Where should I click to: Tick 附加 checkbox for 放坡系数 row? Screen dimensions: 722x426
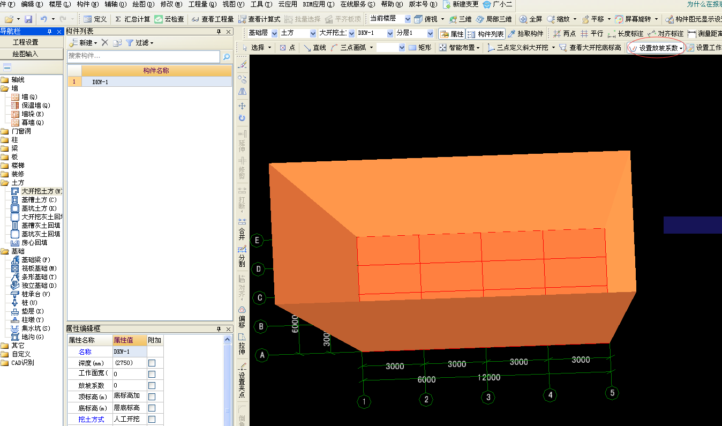[x=152, y=385]
